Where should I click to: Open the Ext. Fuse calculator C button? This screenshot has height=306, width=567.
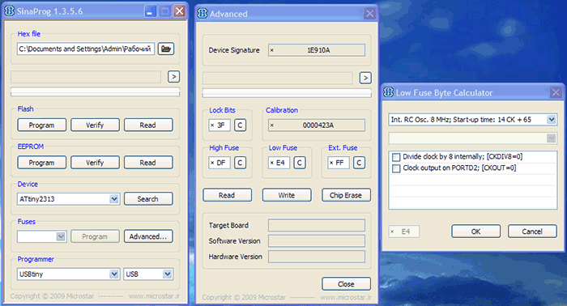[x=359, y=163]
